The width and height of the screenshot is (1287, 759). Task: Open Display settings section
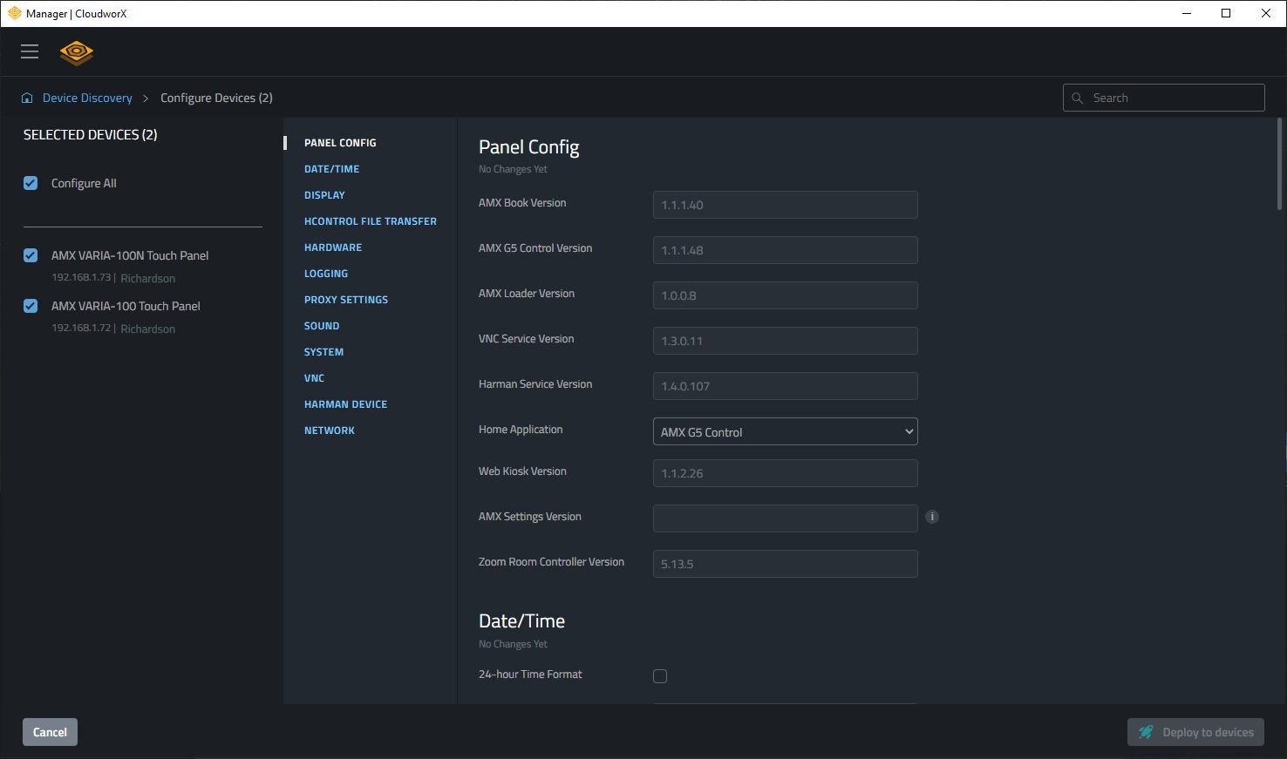click(x=324, y=195)
